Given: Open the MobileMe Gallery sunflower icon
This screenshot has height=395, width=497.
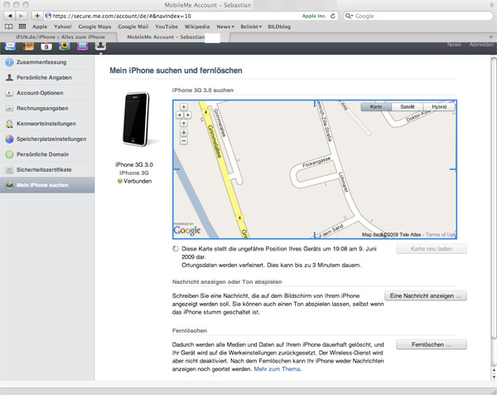Looking at the screenshot, I should point(65,46).
